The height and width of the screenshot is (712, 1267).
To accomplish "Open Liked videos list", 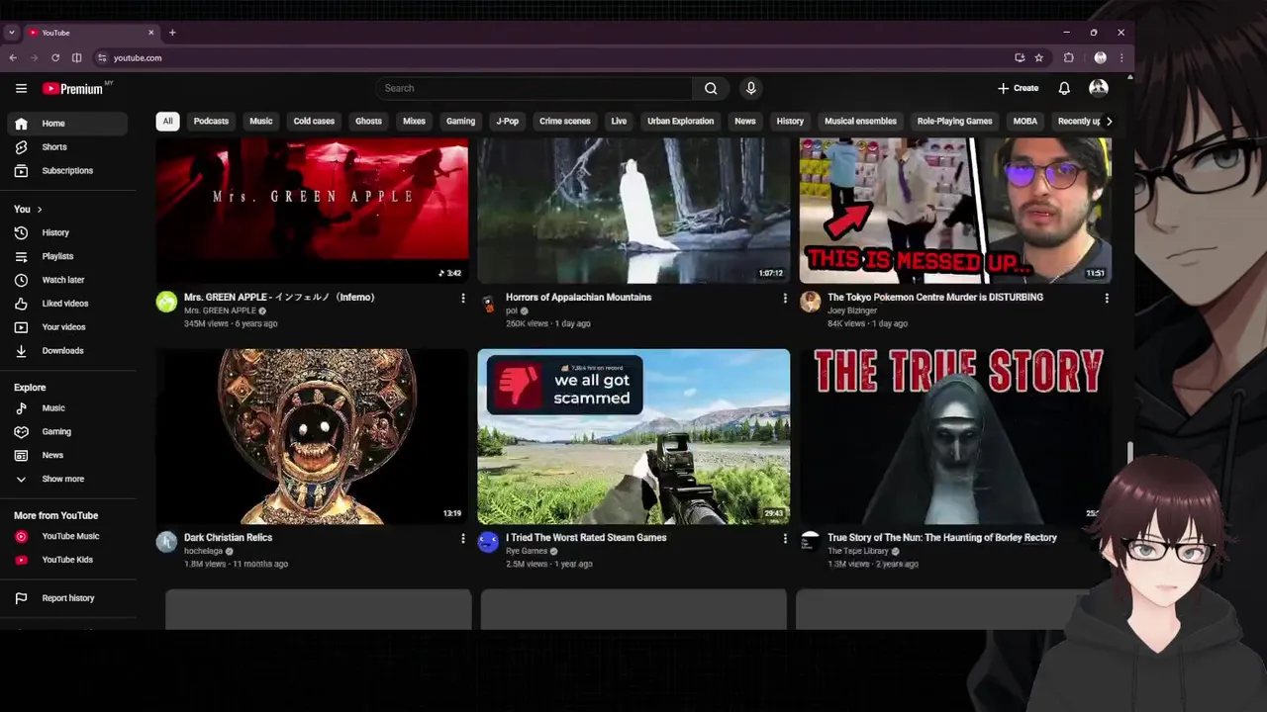I will [67, 304].
